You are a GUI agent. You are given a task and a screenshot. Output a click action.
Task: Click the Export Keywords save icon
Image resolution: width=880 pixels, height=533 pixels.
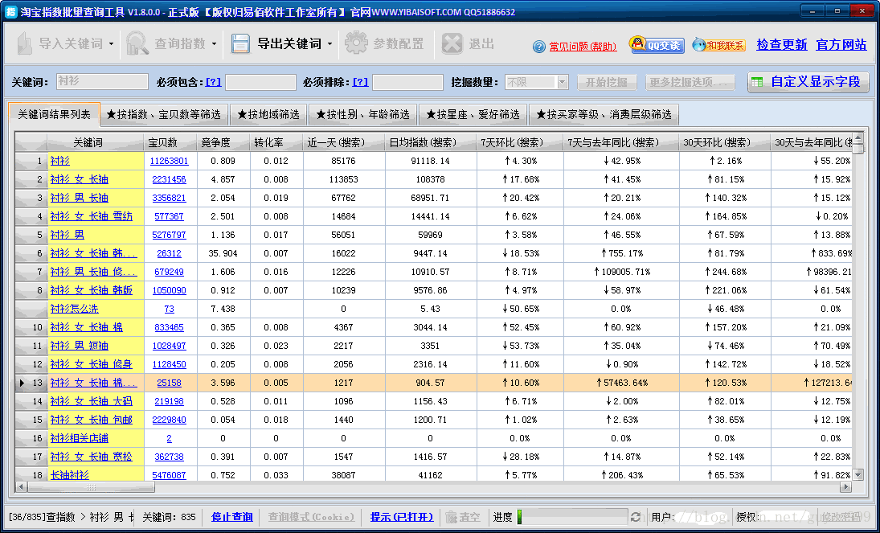241,43
